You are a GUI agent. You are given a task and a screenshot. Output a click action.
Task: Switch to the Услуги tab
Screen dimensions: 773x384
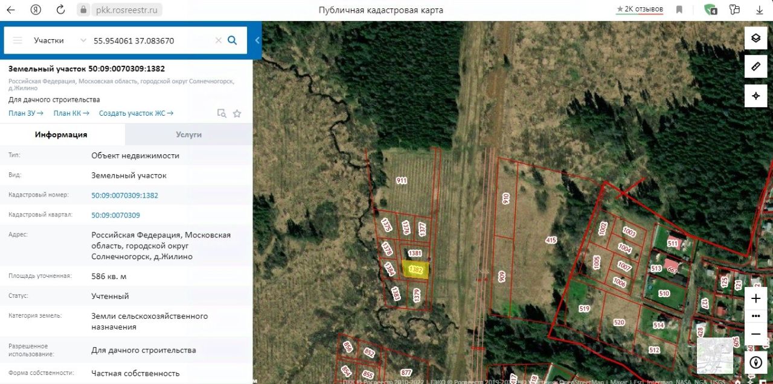(189, 134)
